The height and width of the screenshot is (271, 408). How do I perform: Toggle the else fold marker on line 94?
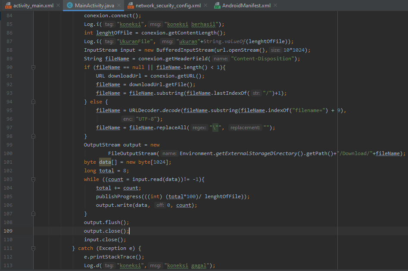[33, 102]
